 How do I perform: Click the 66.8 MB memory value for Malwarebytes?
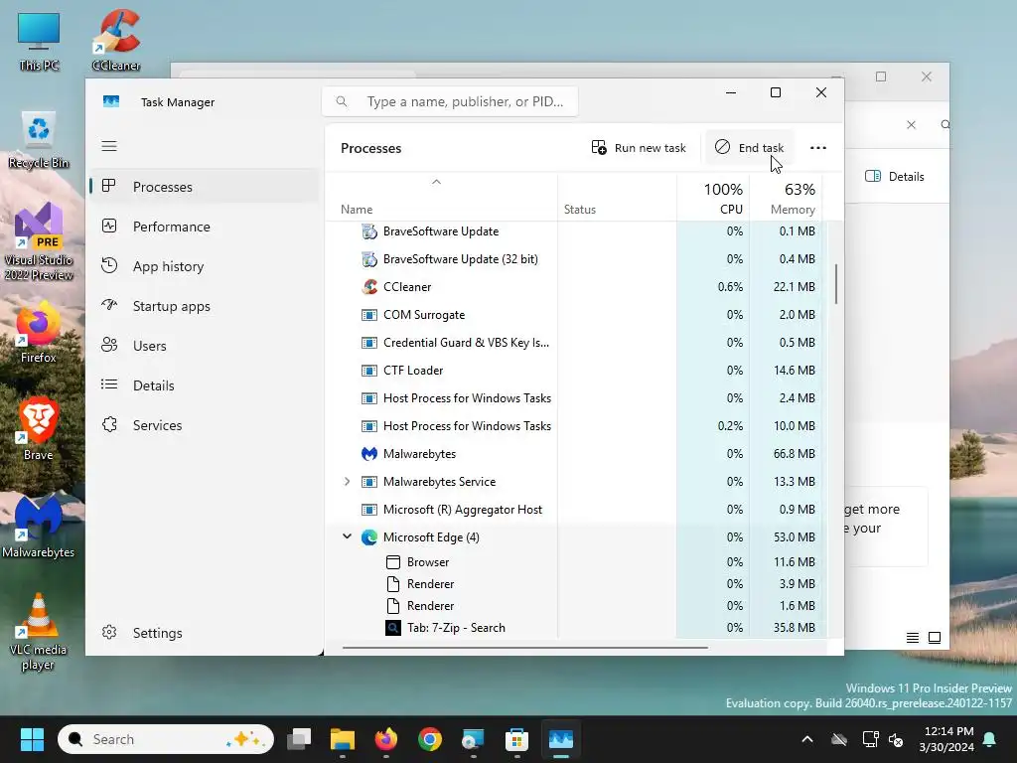pos(794,454)
